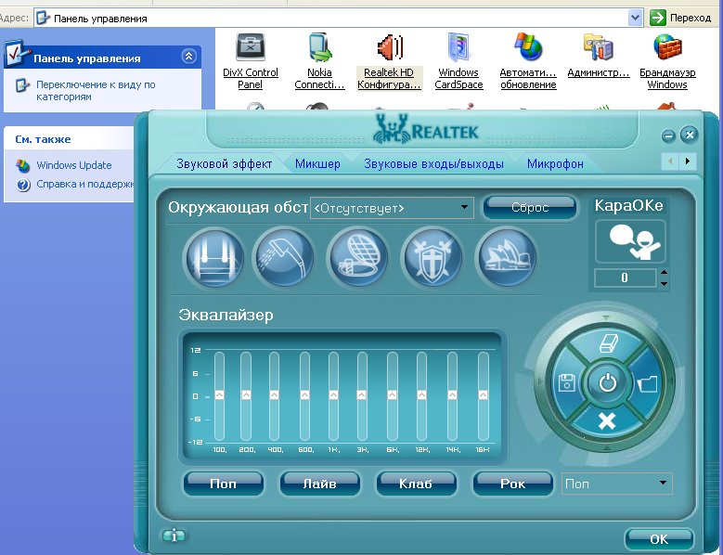Click the KaraOKe voice cancel icon
723x555 pixels.
(x=630, y=241)
